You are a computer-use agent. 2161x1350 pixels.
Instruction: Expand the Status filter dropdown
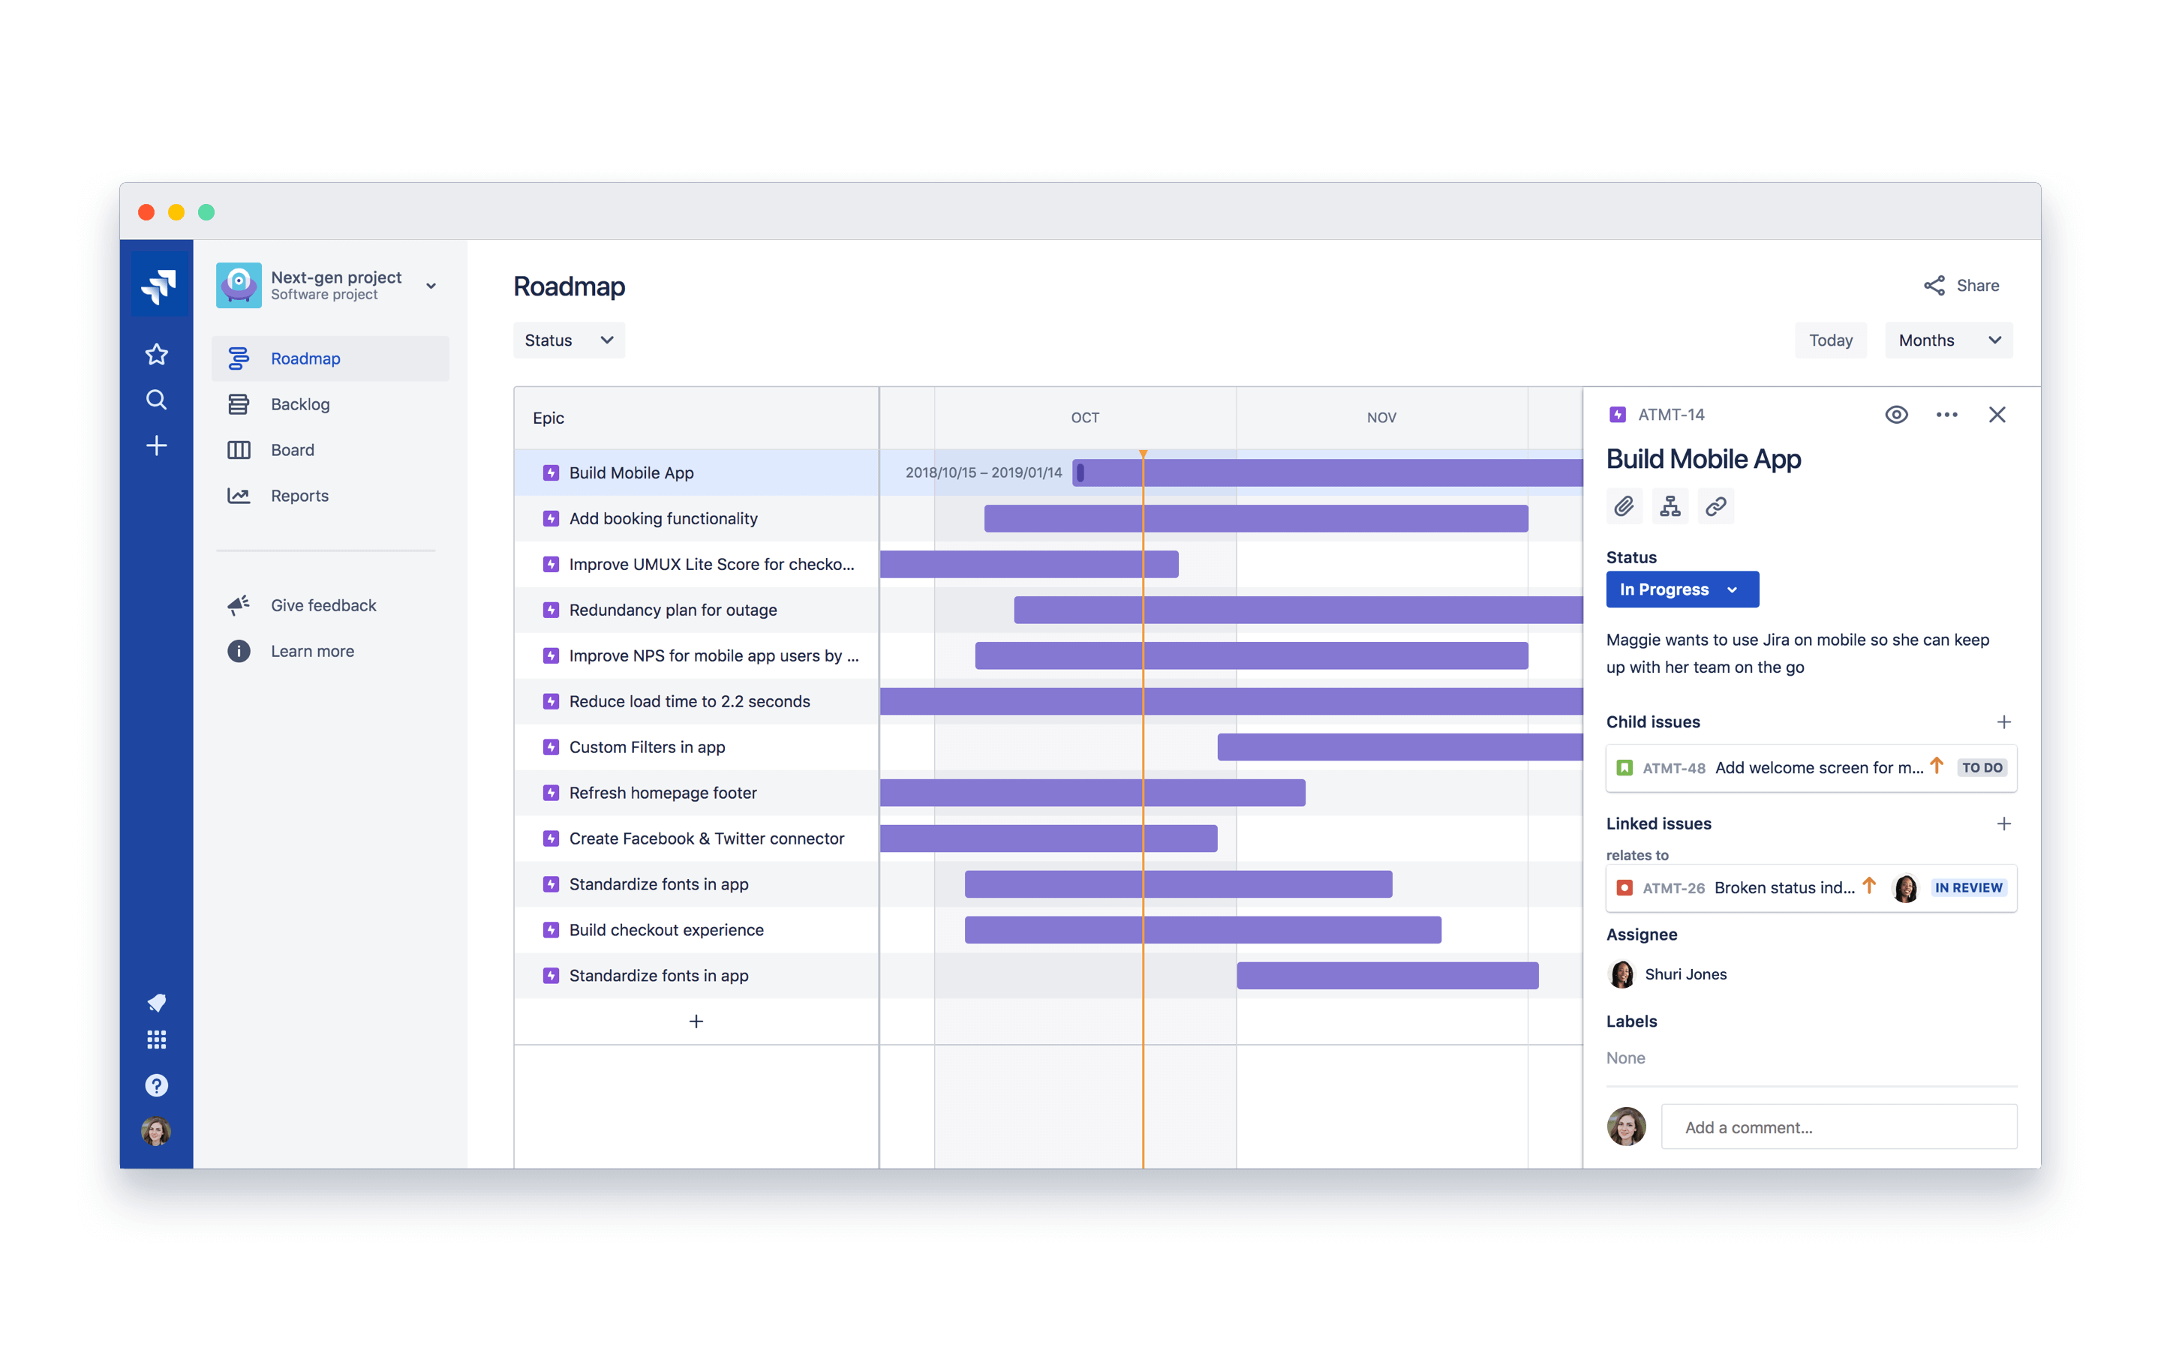click(567, 339)
